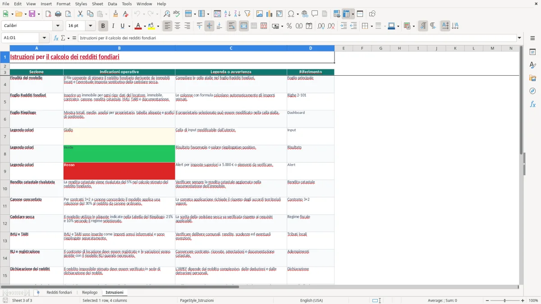Toggle Wrap Text button
Screen dimensions: 541x304
coord(231,26)
